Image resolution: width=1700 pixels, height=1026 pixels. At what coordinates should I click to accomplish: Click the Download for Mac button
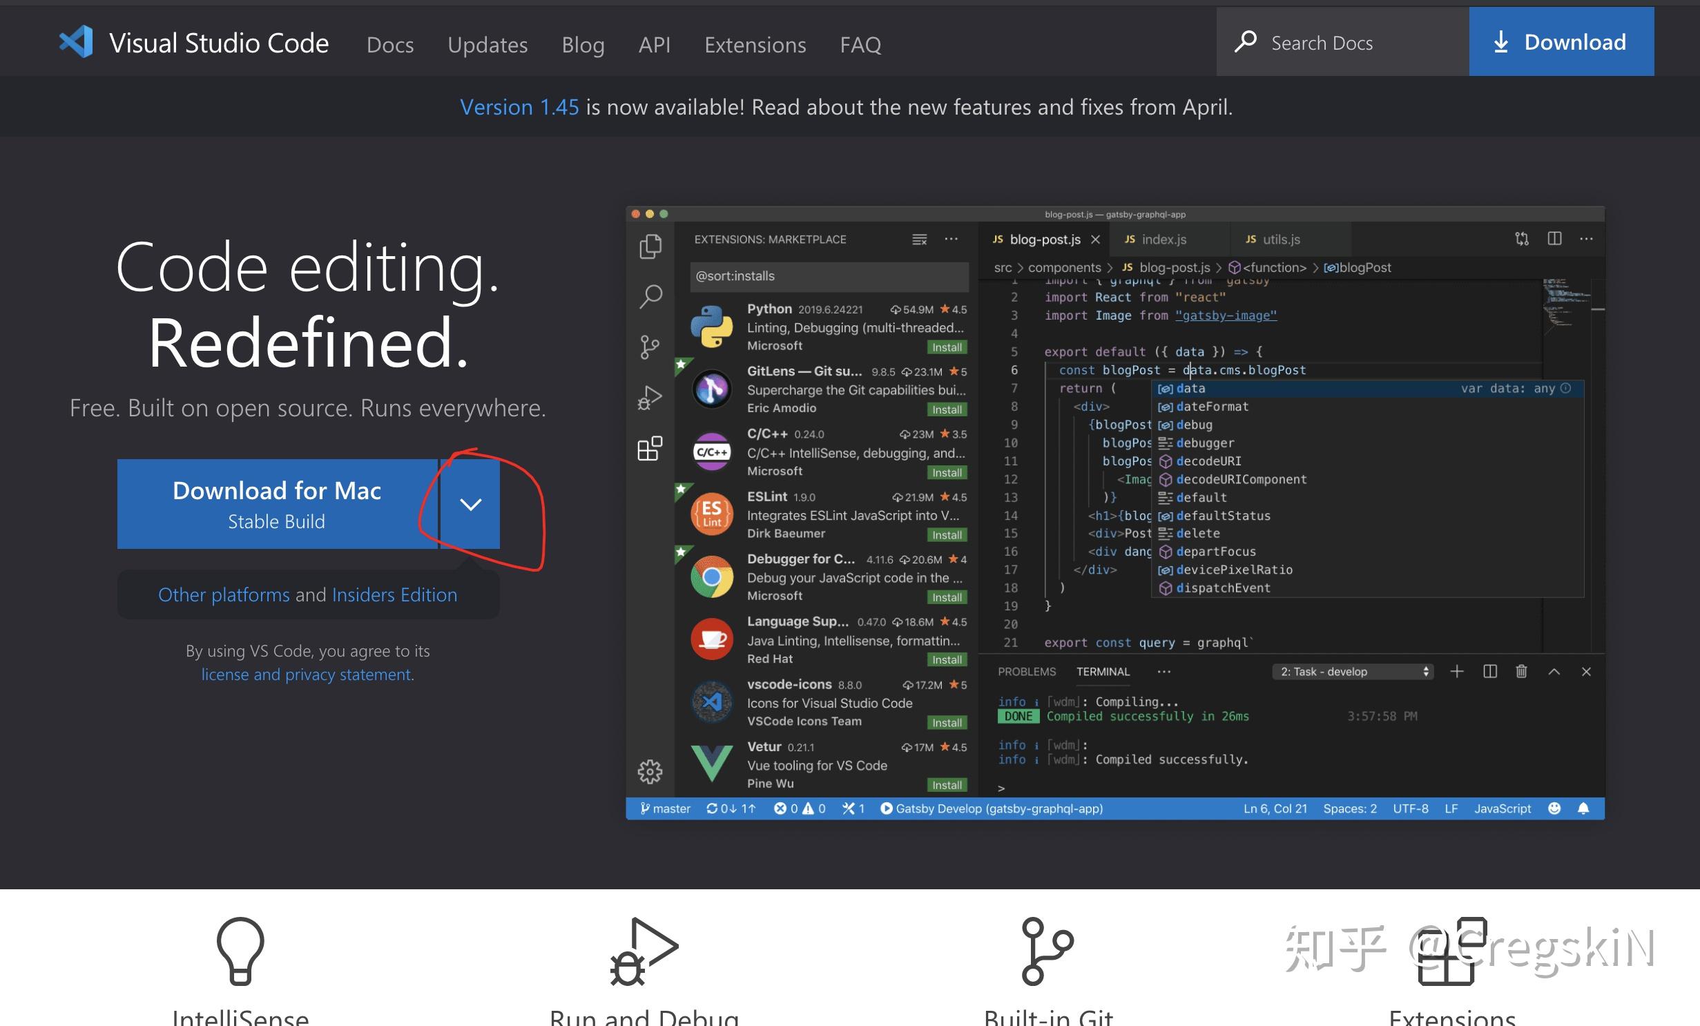point(277,504)
